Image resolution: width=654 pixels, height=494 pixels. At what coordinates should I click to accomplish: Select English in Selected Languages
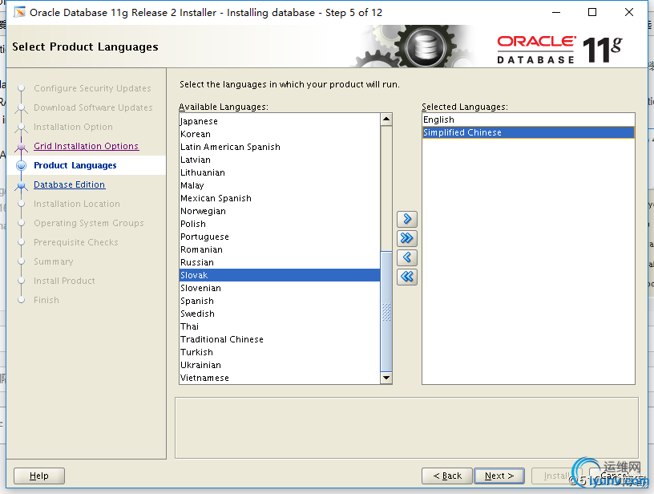[x=528, y=119]
